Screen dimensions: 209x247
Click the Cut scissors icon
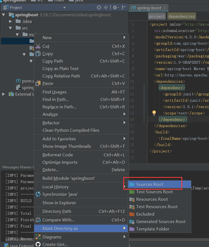coord(38,46)
